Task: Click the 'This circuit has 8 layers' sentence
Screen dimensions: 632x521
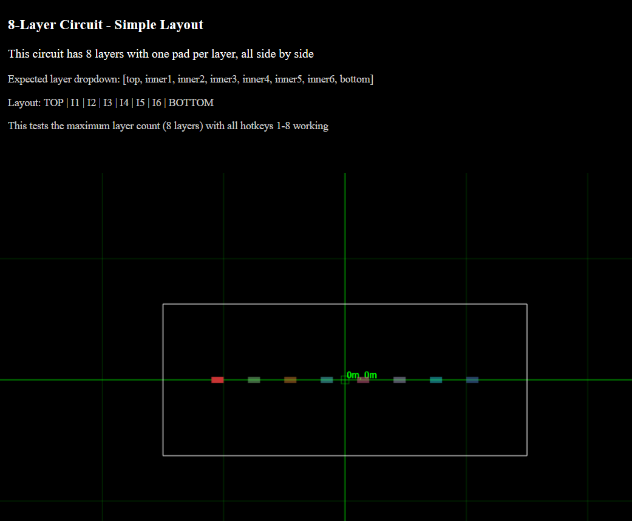Action: point(161,54)
